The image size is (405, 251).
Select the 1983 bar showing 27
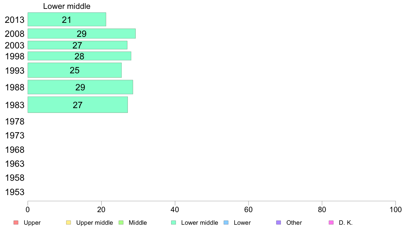click(x=78, y=105)
